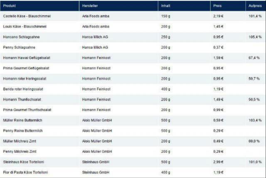Viewport: 266px width, 178px height.
Task: Click the 2,19 € price
Action: (218, 16)
